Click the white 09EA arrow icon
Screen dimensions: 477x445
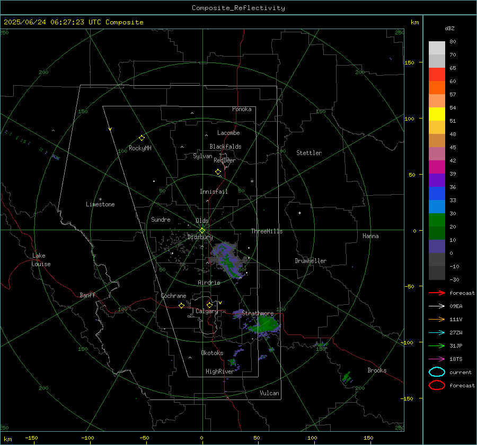(x=437, y=306)
